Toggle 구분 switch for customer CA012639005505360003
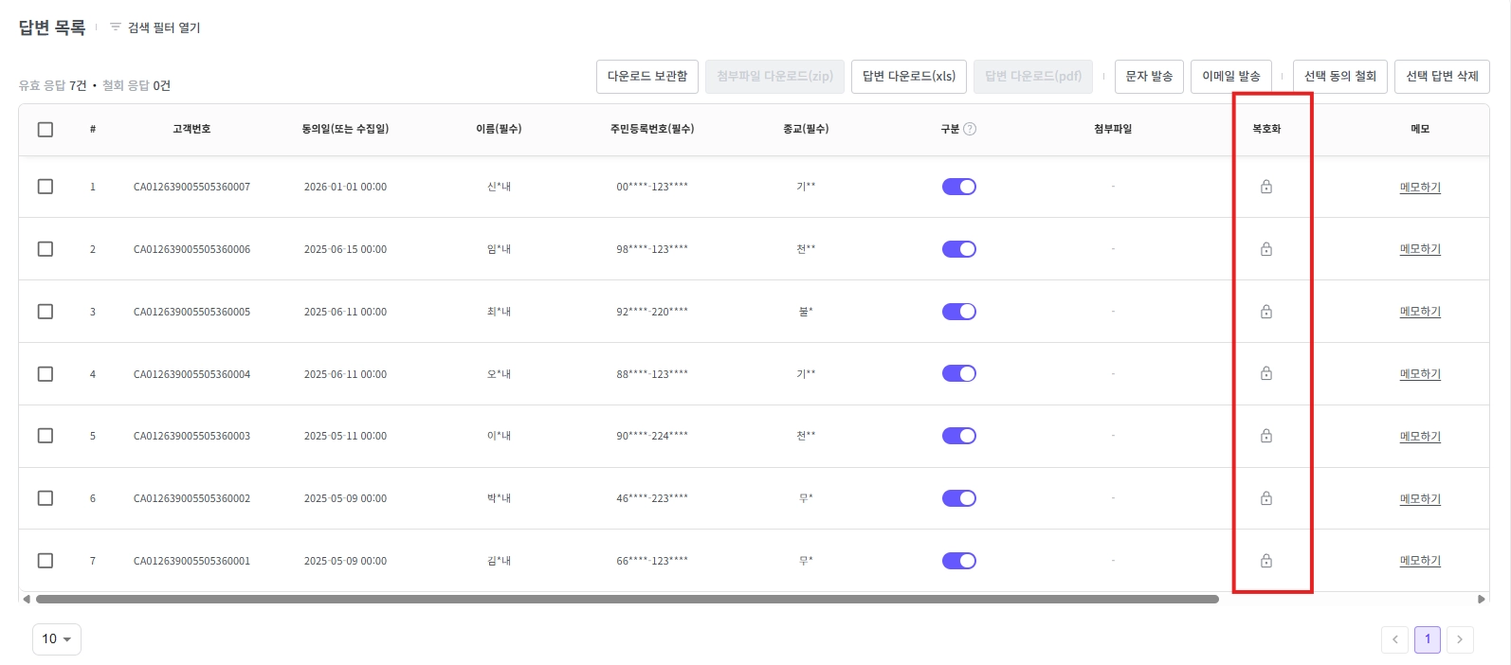The width and height of the screenshot is (1511, 665). coord(959,436)
